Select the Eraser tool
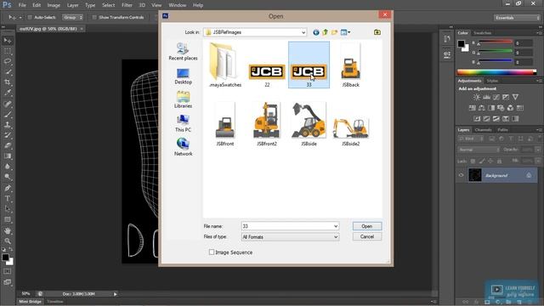The height and width of the screenshot is (306, 544). (8, 145)
